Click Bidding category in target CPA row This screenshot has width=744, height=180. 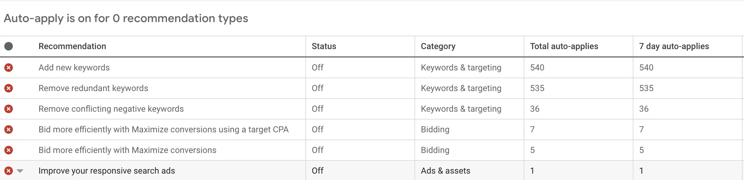tap(435, 129)
